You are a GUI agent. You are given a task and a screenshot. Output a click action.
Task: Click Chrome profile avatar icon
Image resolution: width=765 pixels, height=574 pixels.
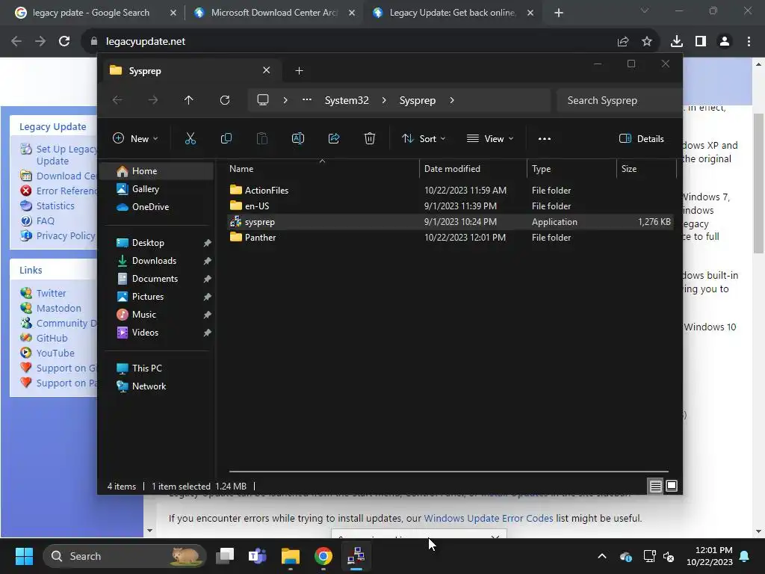pos(725,42)
